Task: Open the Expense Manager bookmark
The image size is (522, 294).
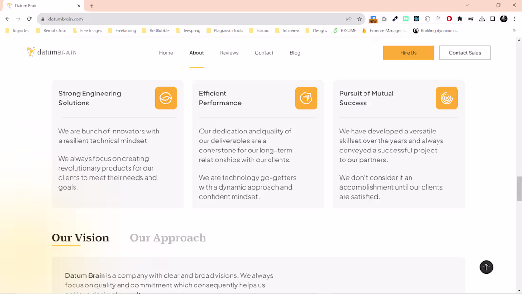Action: coord(385,31)
